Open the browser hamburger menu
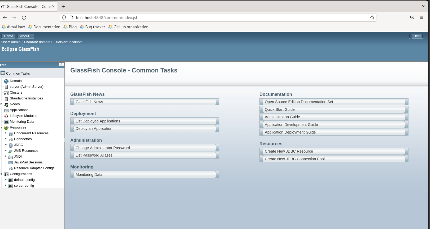The height and width of the screenshot is (229, 430). (x=422, y=17)
